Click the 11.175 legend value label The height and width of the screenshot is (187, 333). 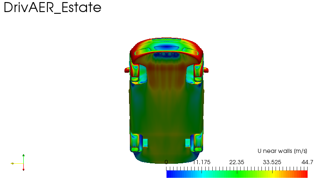coord(201,162)
